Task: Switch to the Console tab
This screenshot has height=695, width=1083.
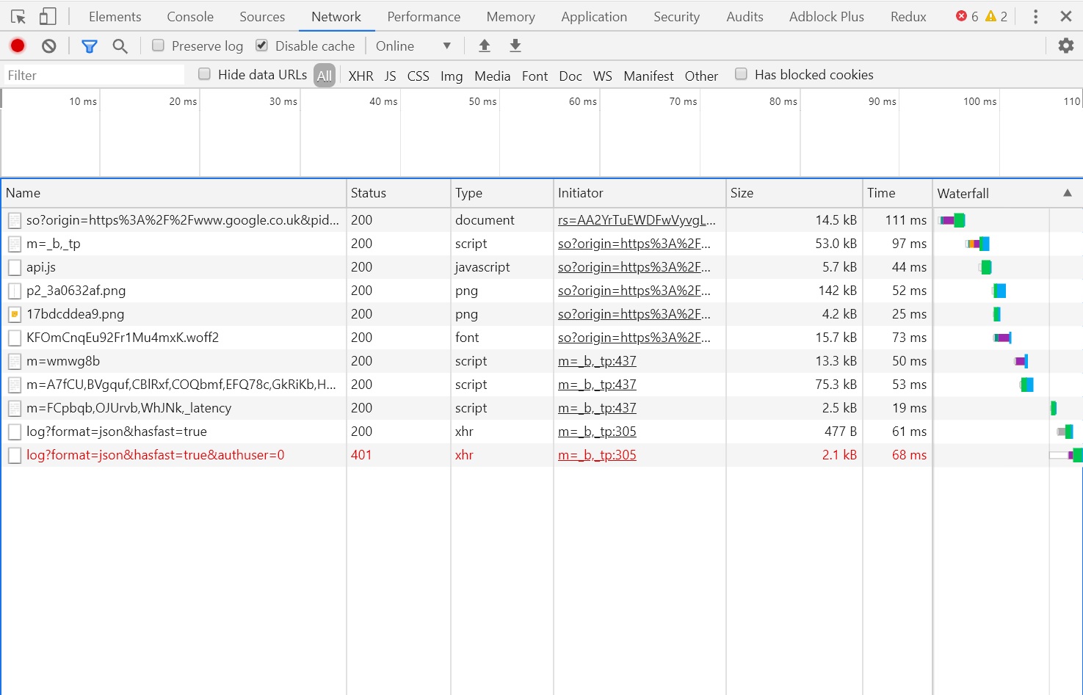Action: point(190,17)
